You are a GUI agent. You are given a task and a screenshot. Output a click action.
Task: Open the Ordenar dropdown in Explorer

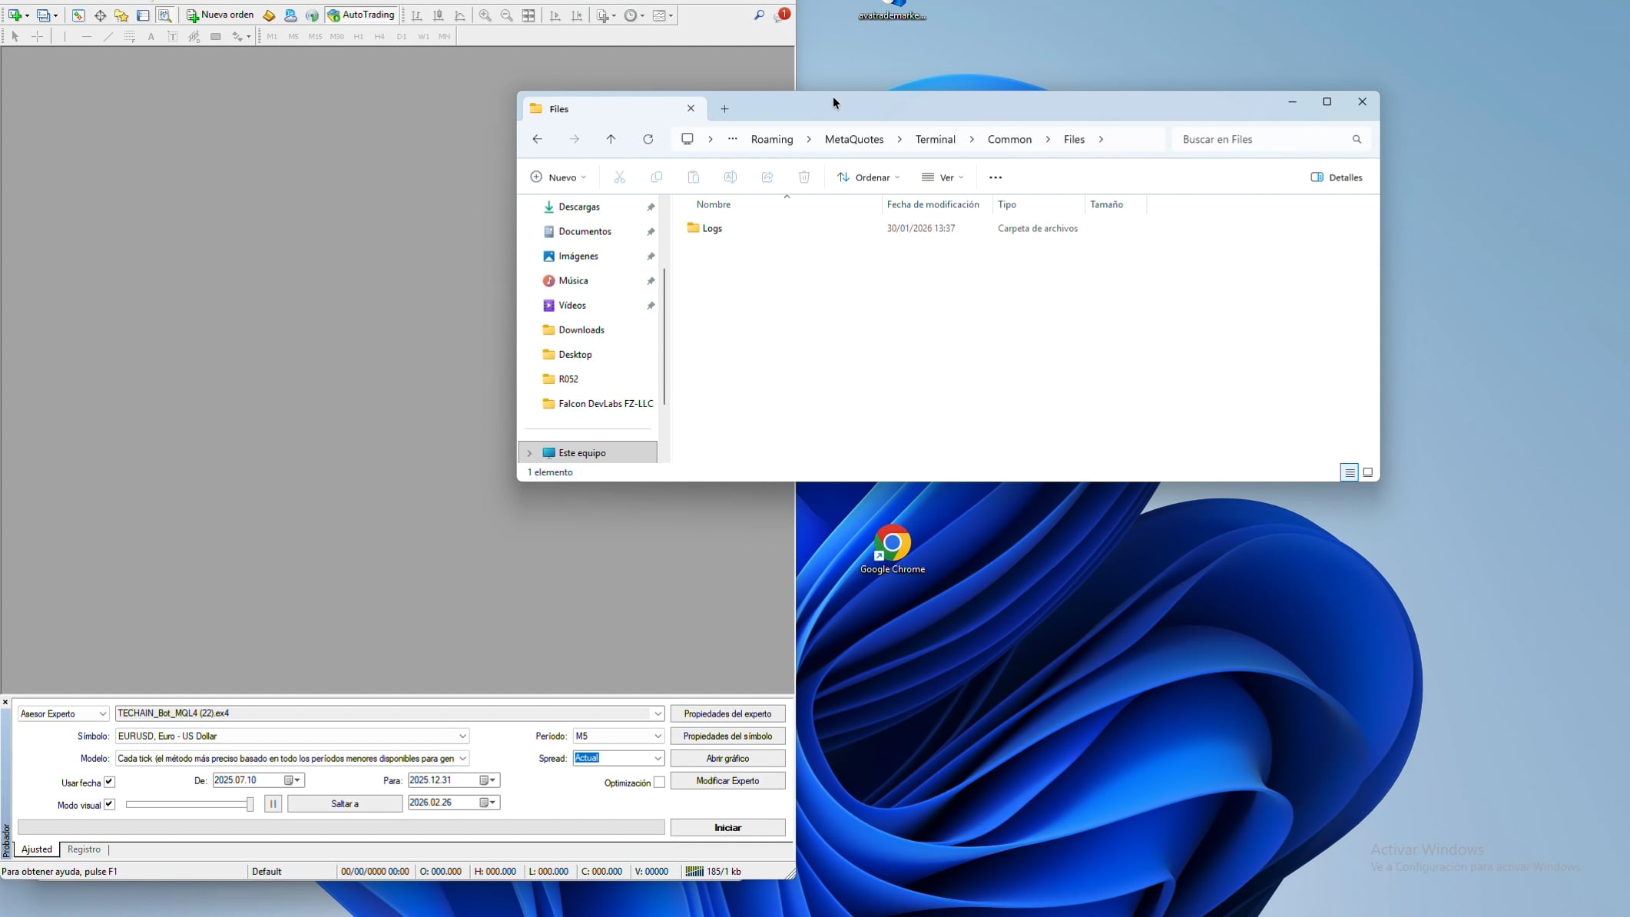(x=868, y=177)
